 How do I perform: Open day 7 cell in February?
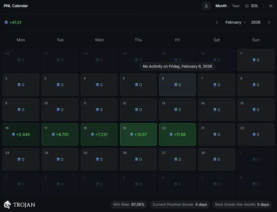[x=217, y=85]
